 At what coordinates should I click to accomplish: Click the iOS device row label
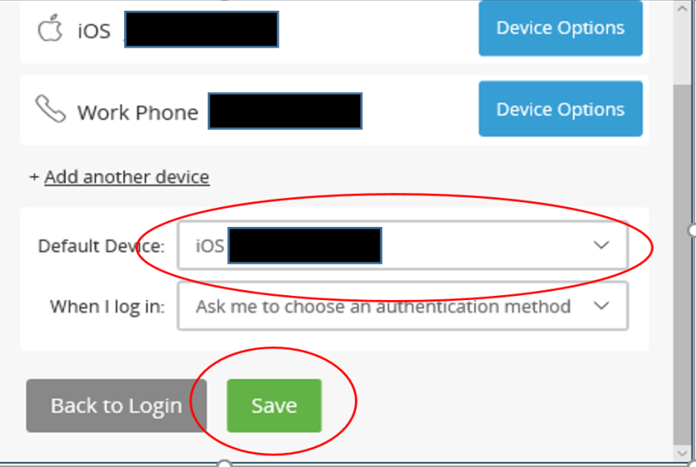[x=94, y=31]
